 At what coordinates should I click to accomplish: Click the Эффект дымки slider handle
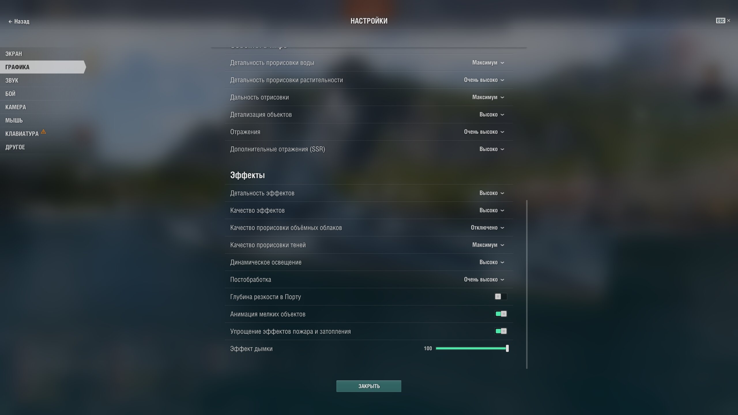(x=507, y=348)
